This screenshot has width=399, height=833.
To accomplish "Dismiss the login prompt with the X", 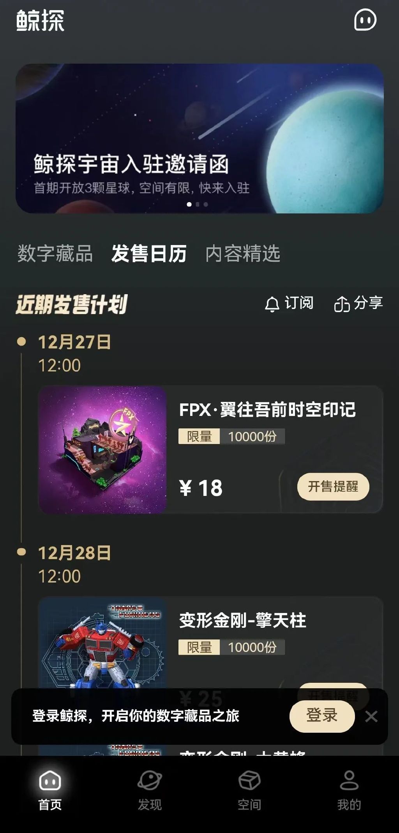I will [x=371, y=716].
